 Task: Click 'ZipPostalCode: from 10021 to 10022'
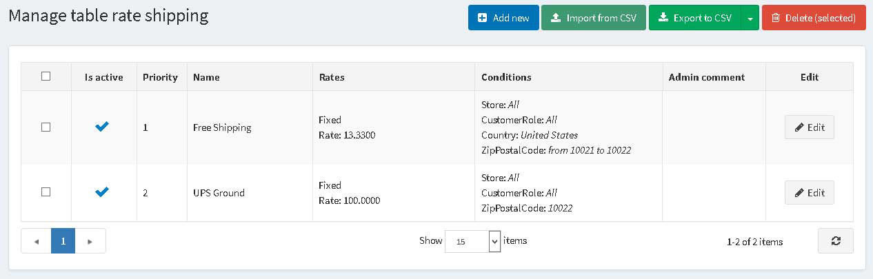(x=556, y=150)
